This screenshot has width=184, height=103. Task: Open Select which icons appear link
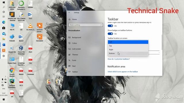(123, 72)
